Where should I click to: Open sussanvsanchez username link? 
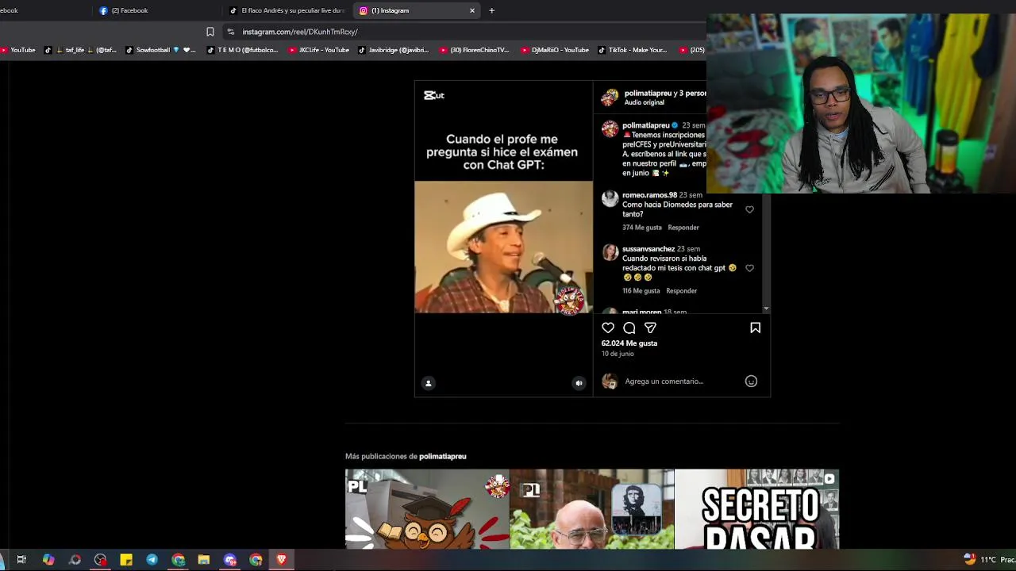pos(648,249)
